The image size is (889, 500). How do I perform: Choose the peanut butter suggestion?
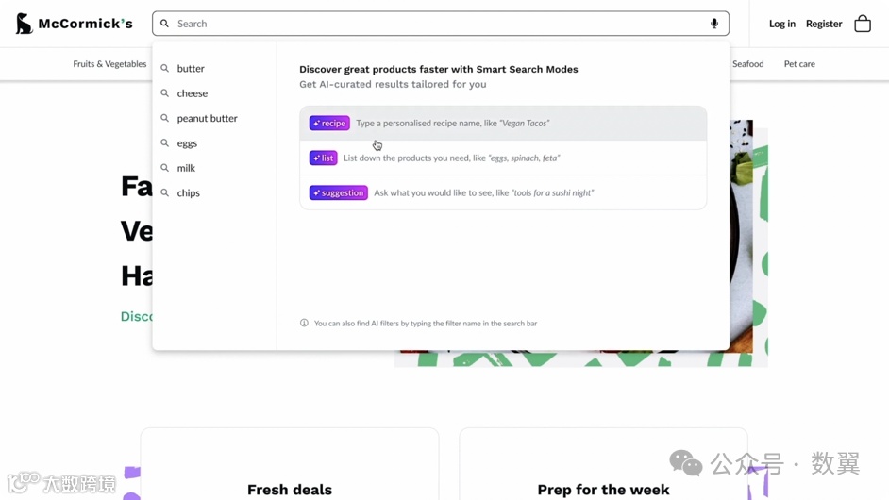(207, 119)
